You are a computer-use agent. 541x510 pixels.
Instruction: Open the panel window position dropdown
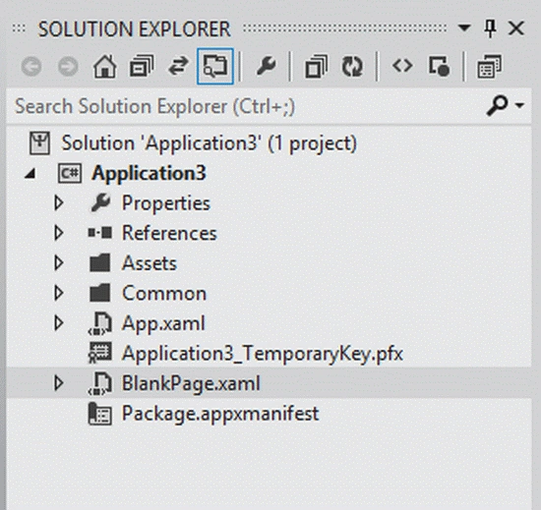point(464,28)
